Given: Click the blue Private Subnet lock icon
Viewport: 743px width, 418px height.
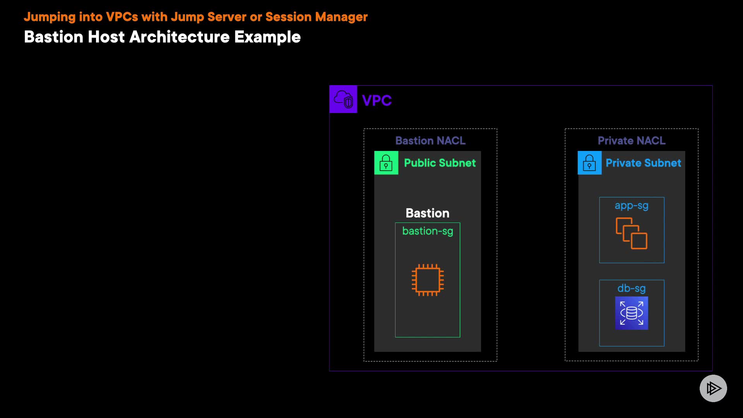Looking at the screenshot, I should [x=589, y=163].
